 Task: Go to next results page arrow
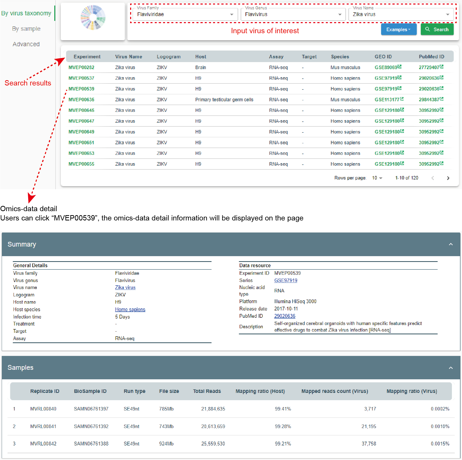tap(448, 178)
